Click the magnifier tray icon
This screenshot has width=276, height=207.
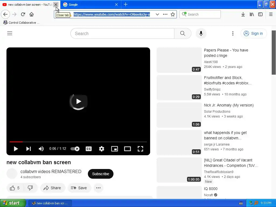256,203
